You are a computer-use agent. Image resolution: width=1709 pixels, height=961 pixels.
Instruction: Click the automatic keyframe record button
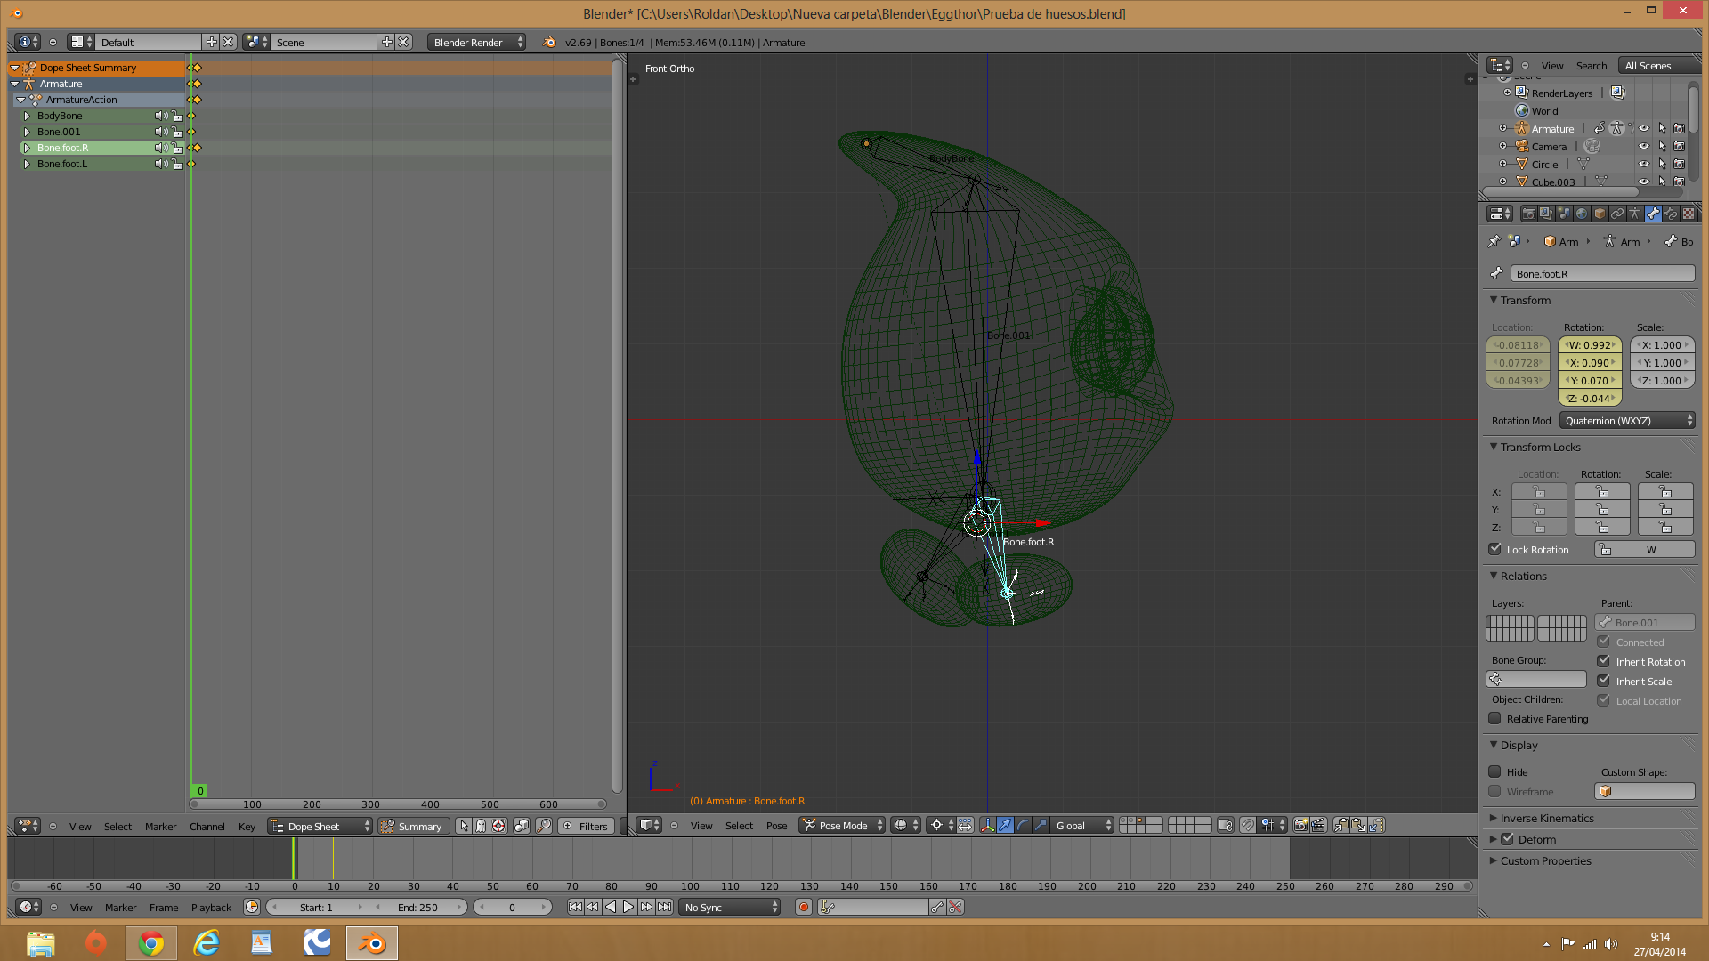tap(804, 907)
